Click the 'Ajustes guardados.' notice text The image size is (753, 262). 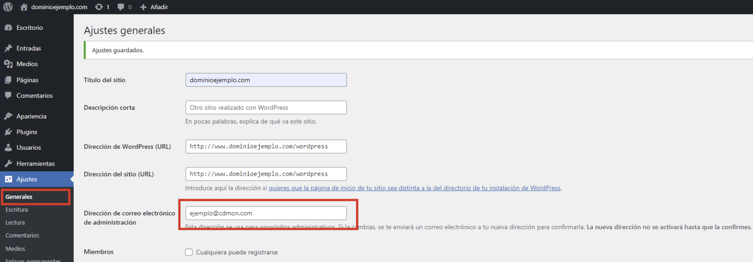click(x=118, y=50)
